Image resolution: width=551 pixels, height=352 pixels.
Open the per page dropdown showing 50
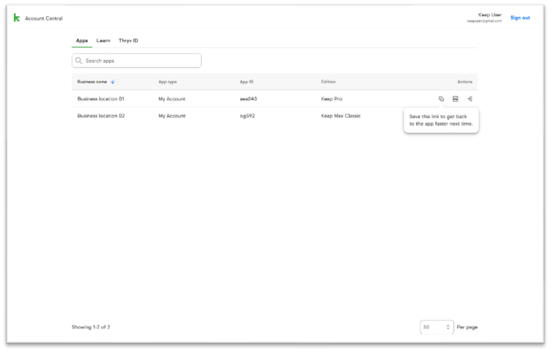[x=436, y=327]
